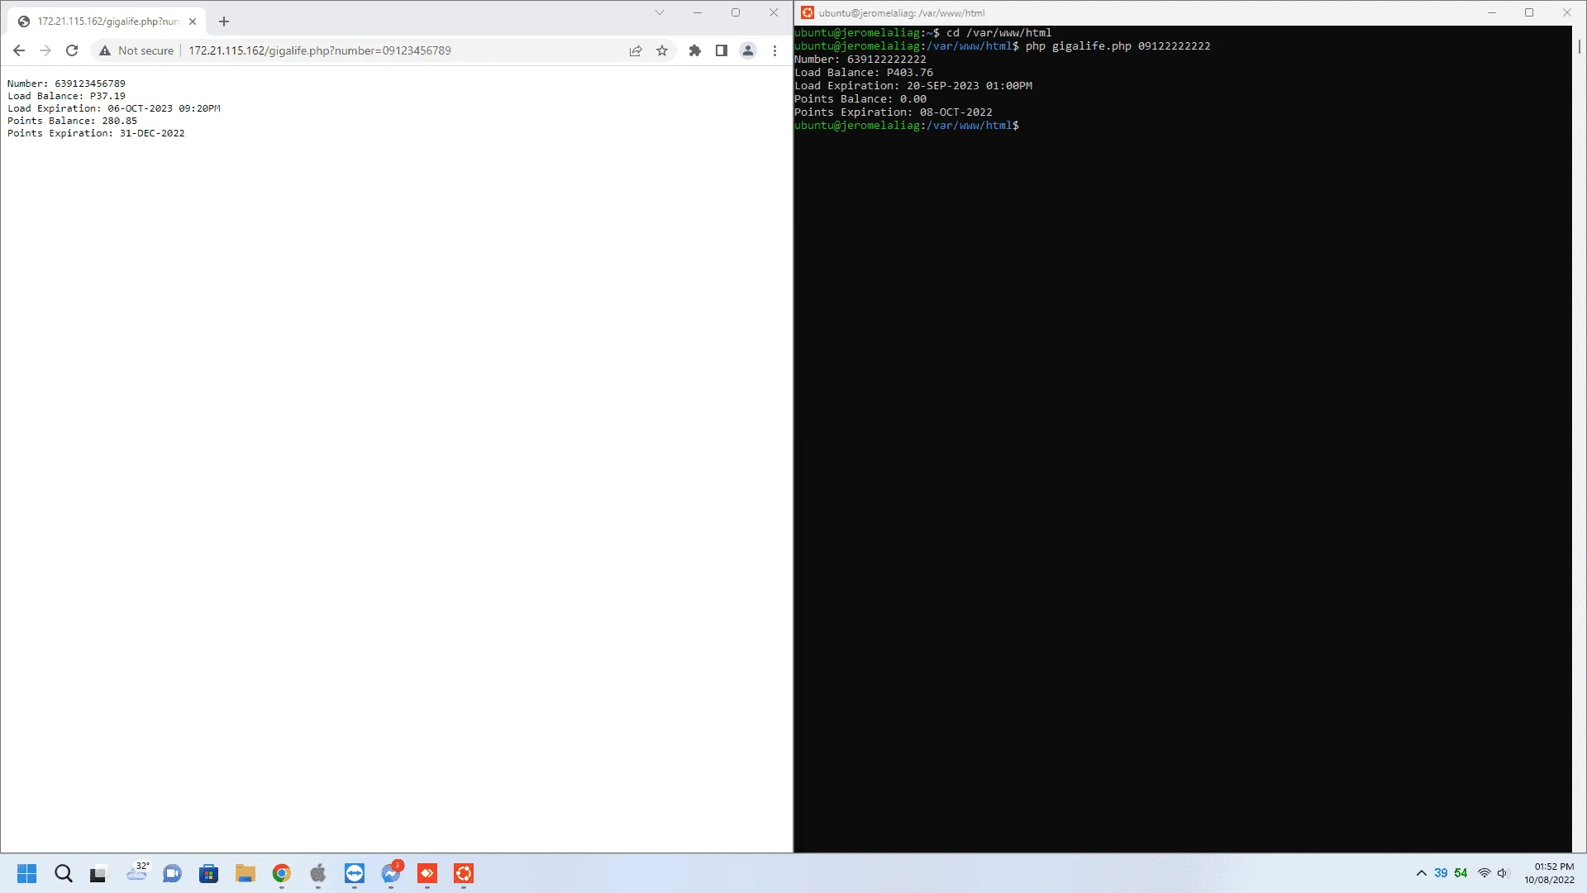Click the last terminal prompt line
Image resolution: width=1587 pixels, height=893 pixels.
click(906, 126)
